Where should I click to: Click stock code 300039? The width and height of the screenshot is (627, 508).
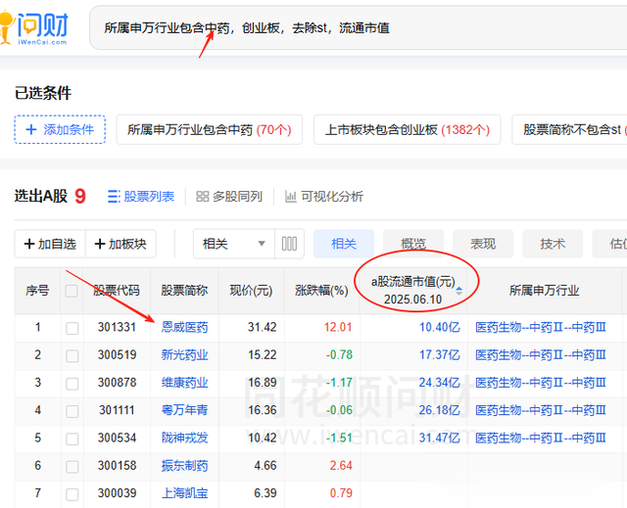[x=118, y=493]
